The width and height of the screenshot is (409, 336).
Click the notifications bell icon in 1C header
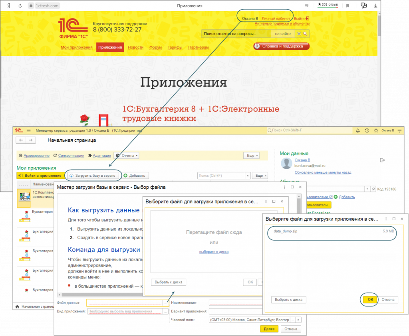[357, 130]
